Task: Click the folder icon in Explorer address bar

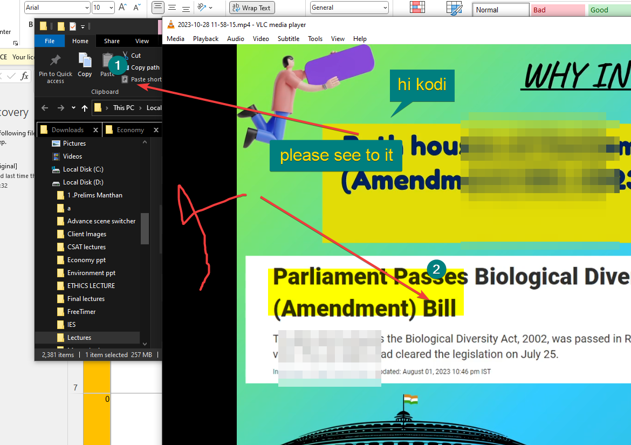Action: (98, 107)
